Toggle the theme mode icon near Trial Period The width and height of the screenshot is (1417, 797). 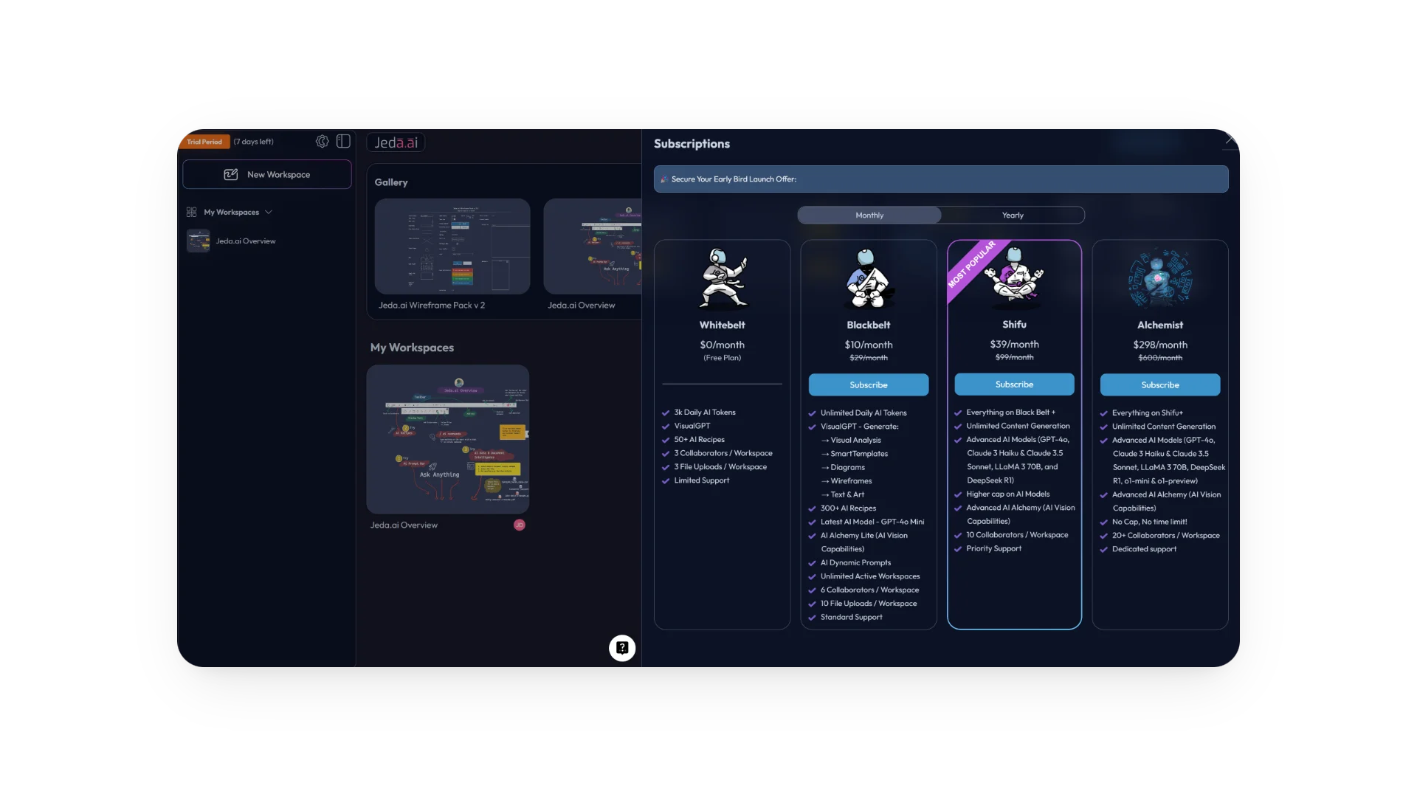(322, 141)
